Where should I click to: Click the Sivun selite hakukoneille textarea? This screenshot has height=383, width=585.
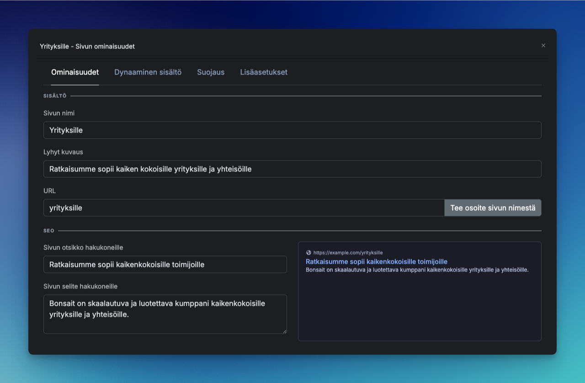(165, 314)
